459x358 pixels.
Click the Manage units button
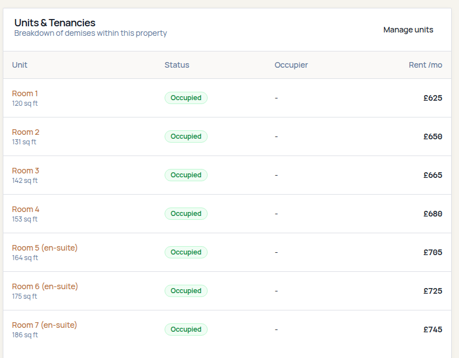tap(408, 30)
